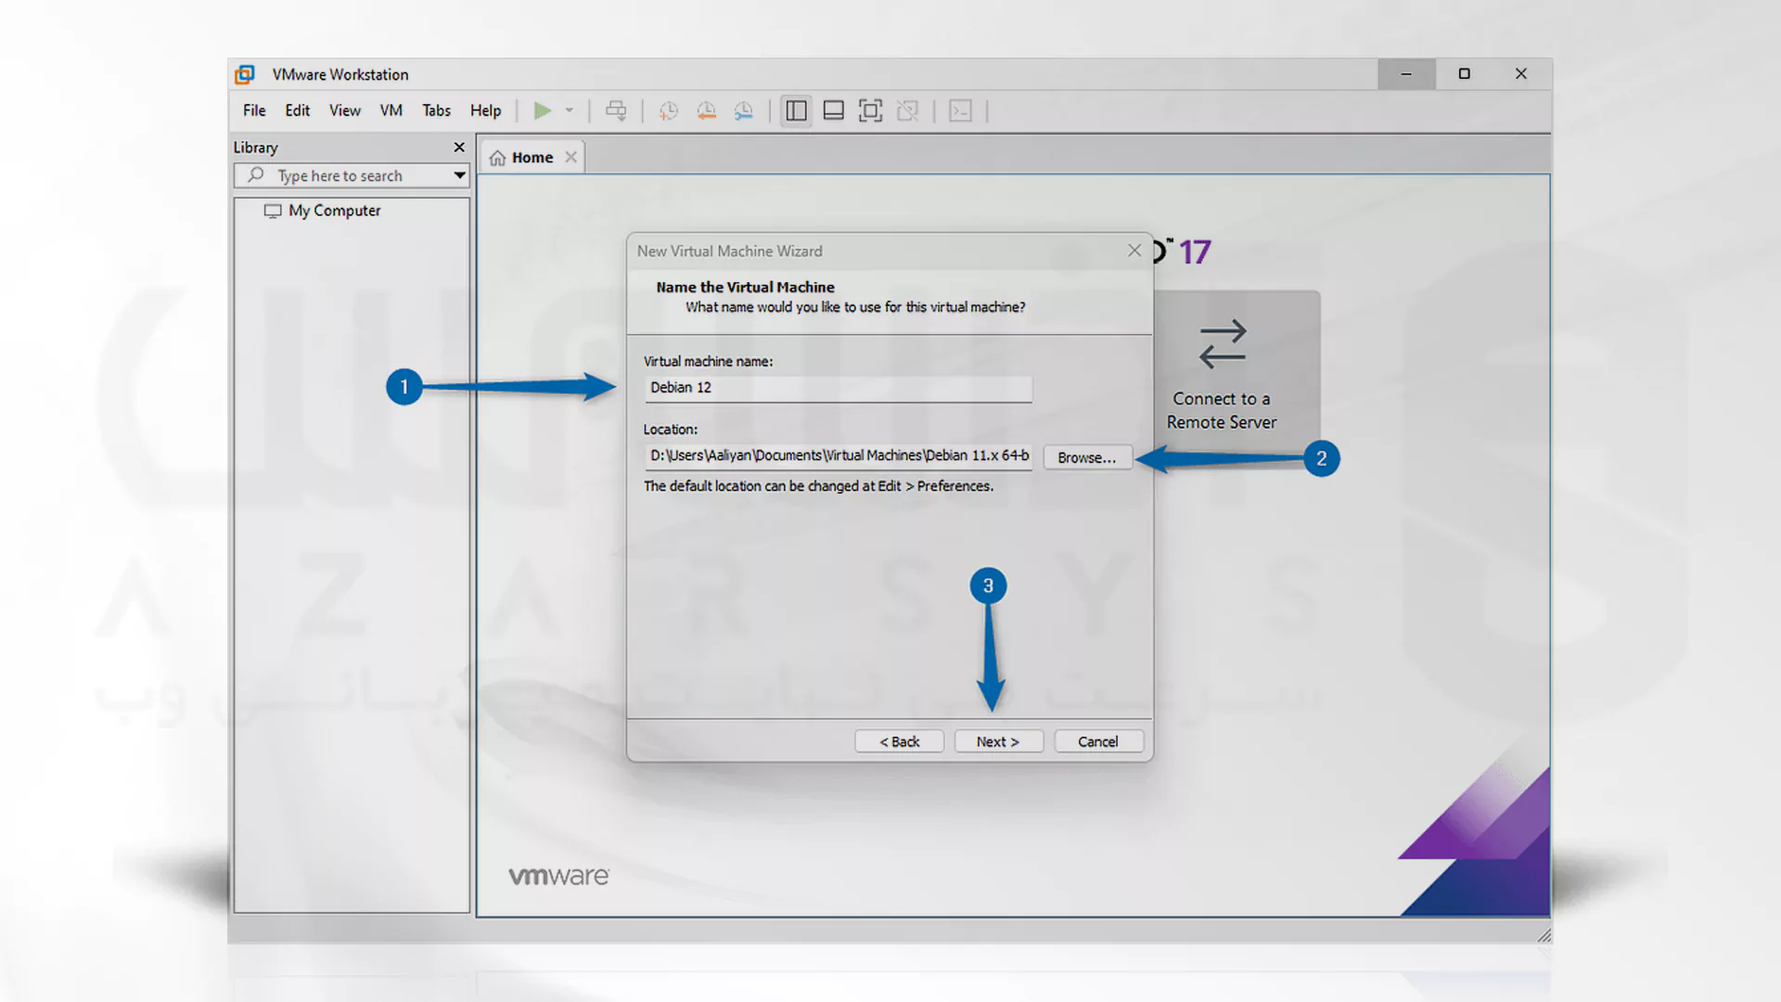Close the New Virtual Machine Wizard dialog
This screenshot has width=1781, height=1002.
(x=1134, y=250)
